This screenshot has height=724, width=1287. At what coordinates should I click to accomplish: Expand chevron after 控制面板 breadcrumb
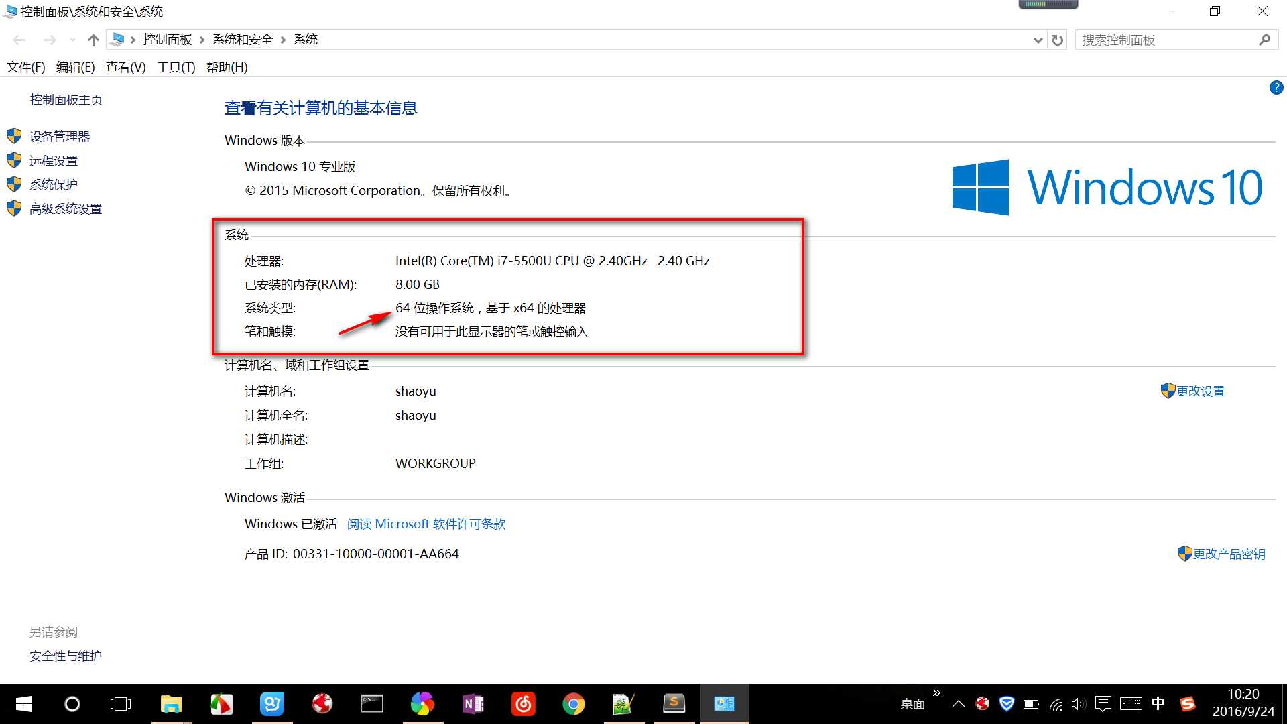point(202,40)
